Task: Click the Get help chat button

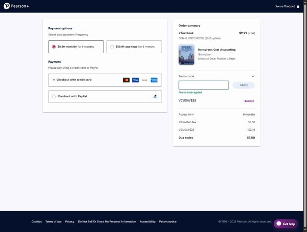Action: click(x=286, y=224)
